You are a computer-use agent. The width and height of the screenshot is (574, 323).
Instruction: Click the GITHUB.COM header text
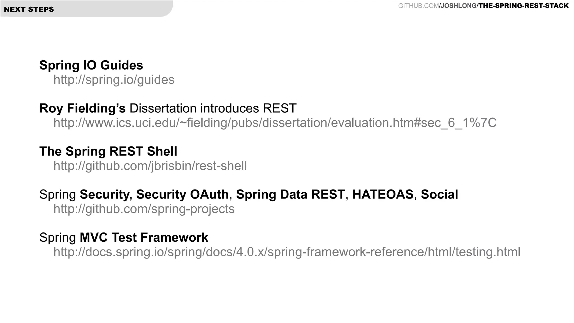coord(418,6)
